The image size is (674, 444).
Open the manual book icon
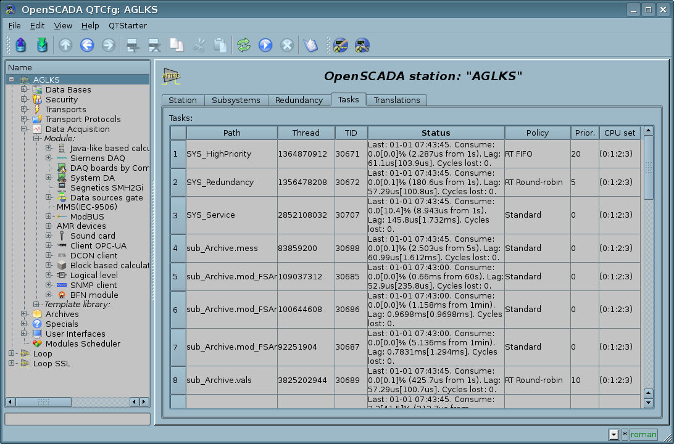click(310, 44)
